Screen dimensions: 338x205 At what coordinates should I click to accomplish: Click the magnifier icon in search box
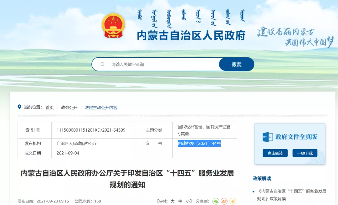[102, 64]
